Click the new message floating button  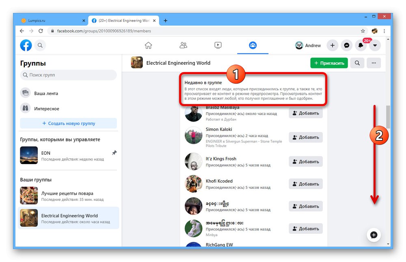[x=374, y=235]
